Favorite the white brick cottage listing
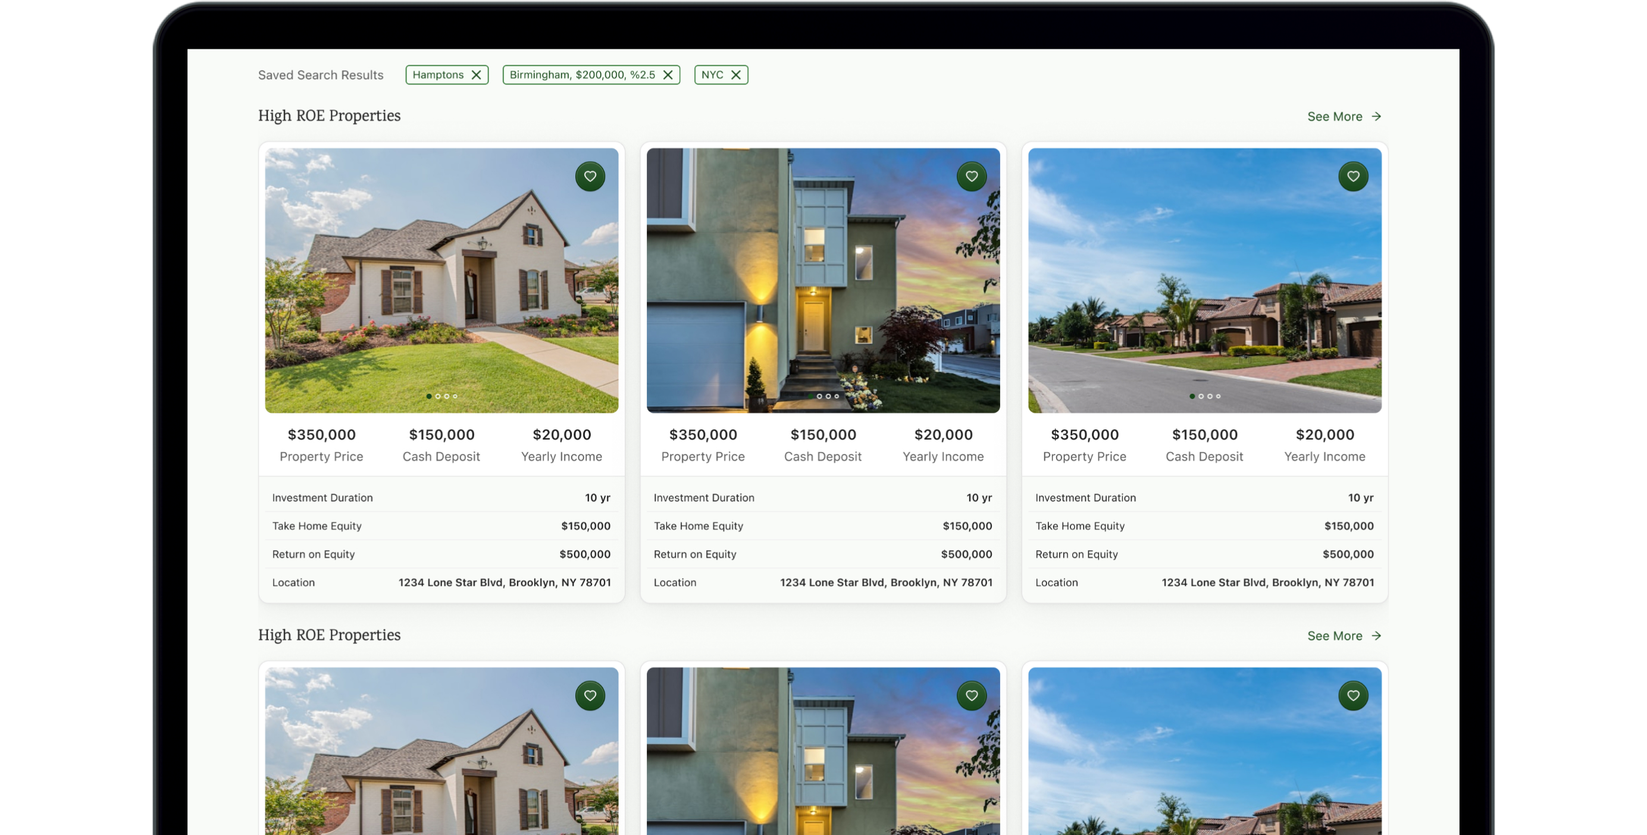 point(590,176)
